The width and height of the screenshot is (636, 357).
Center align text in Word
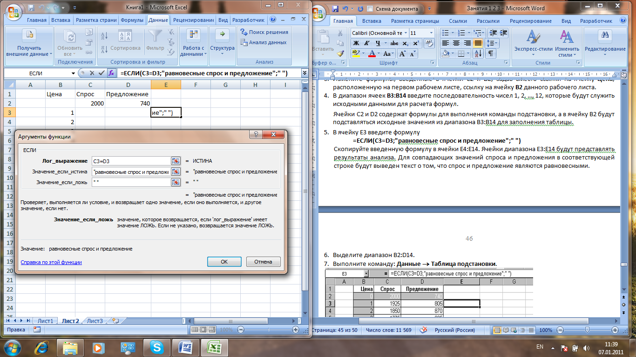point(456,43)
